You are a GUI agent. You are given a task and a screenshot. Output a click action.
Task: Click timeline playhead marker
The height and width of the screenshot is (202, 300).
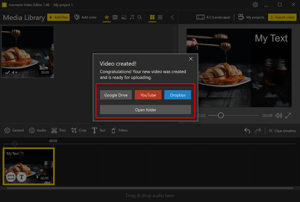tap(15, 144)
